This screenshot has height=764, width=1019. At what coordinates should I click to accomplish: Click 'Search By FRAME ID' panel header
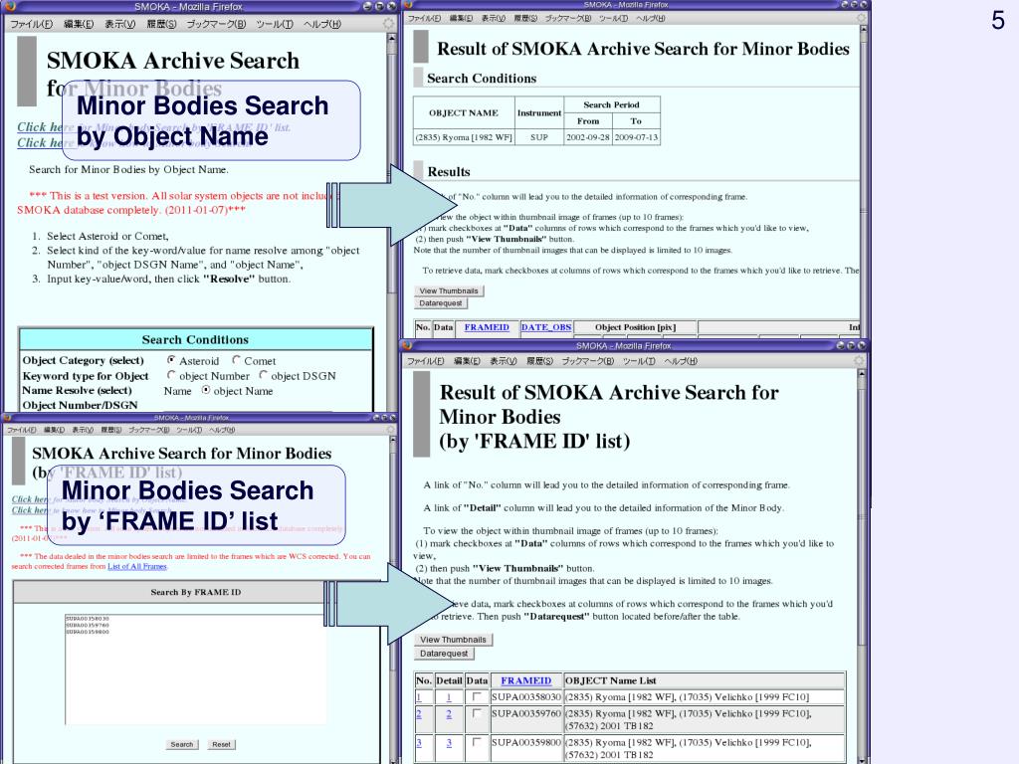pos(196,592)
